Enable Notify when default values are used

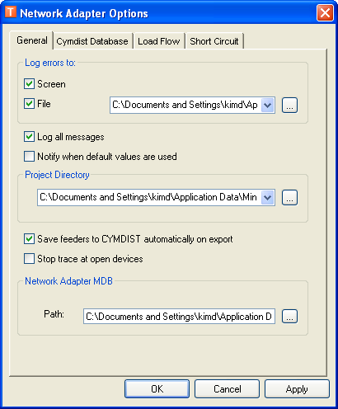pos(29,157)
